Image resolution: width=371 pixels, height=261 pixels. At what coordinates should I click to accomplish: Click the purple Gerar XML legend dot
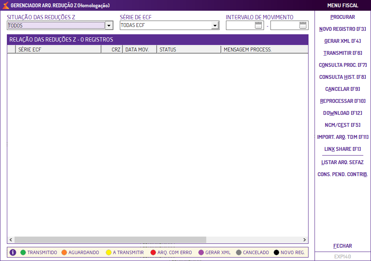tap(201, 252)
